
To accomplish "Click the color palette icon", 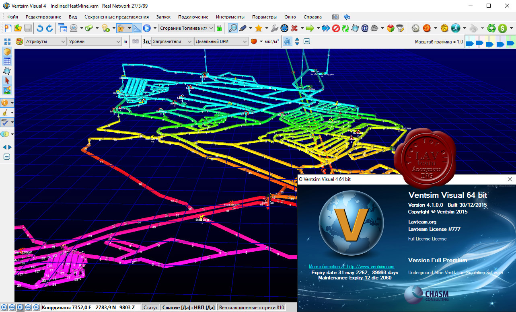I will [19, 41].
